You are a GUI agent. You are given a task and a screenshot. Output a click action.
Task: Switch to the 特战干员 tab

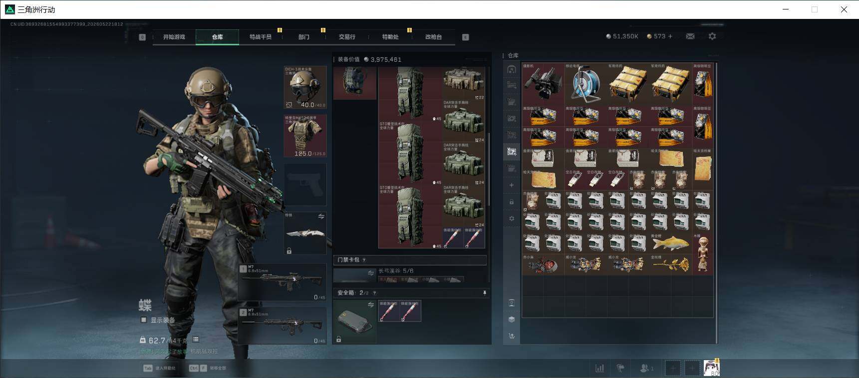(261, 37)
